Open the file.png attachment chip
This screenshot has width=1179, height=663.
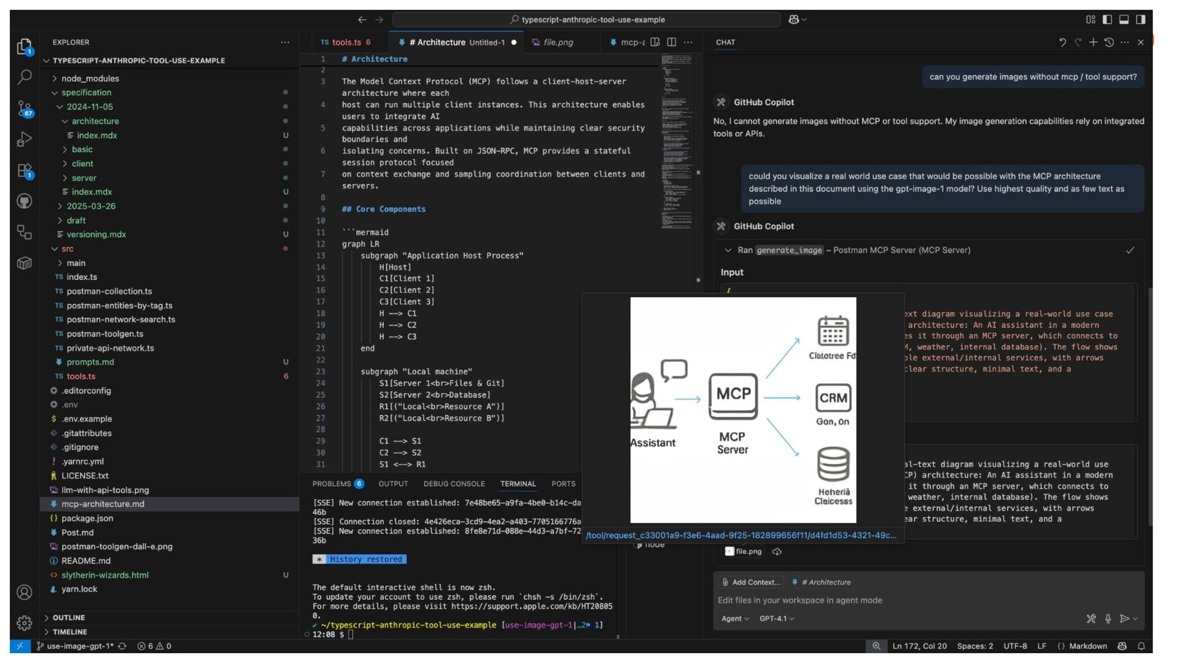[x=744, y=551]
